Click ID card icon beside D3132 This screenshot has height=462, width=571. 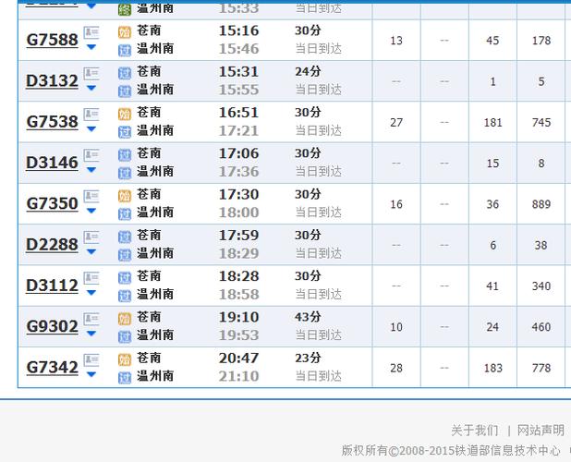point(91,74)
